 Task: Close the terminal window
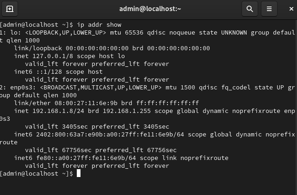tap(291, 9)
